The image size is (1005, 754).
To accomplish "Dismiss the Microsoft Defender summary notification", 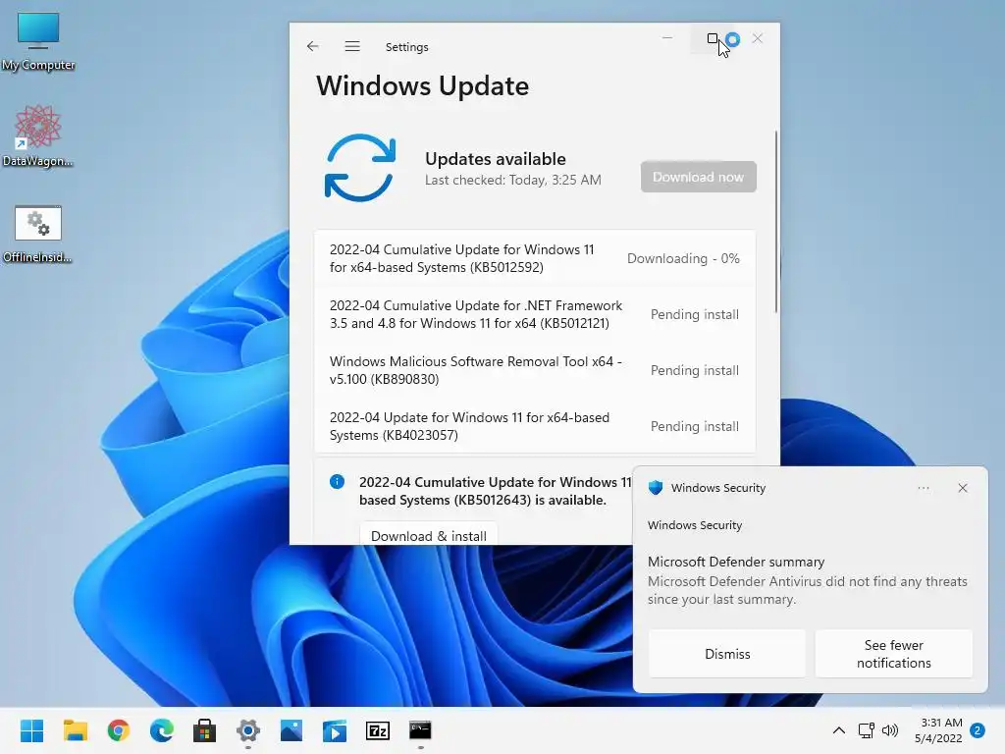I will point(727,653).
